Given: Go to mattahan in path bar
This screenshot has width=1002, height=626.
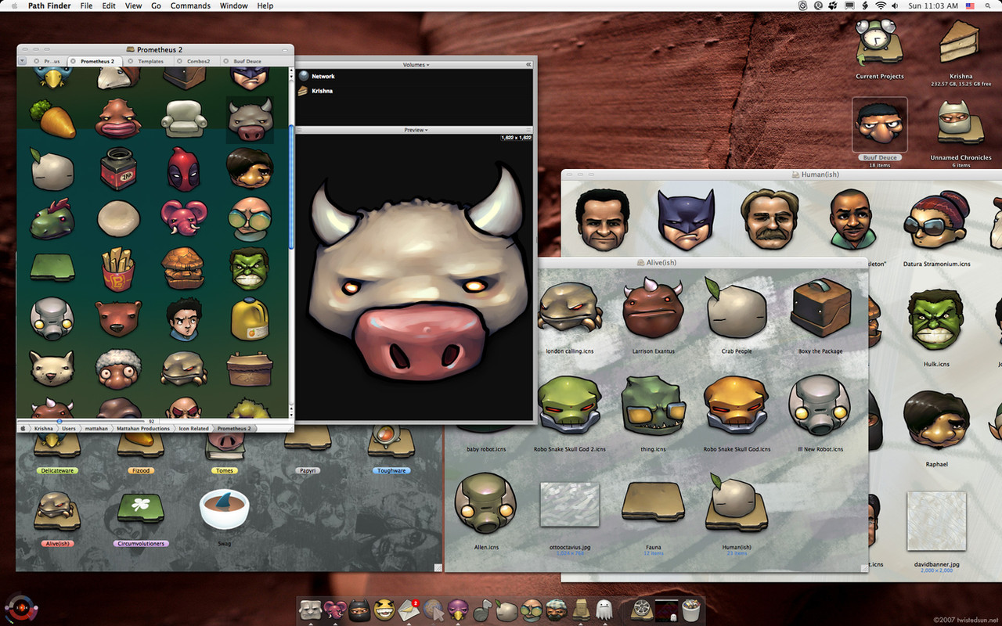Looking at the screenshot, I should [96, 429].
